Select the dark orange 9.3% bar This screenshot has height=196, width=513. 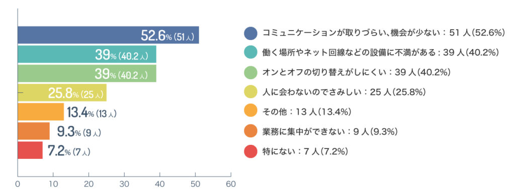pos(34,131)
